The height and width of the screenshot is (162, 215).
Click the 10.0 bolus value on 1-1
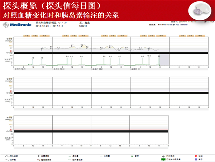149,56
